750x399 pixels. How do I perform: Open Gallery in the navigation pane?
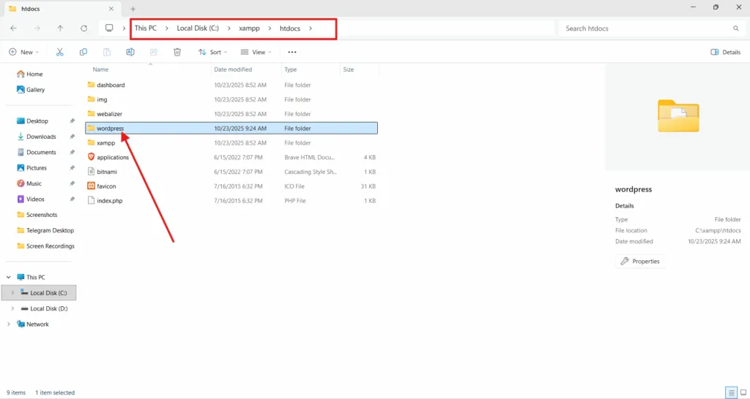pyautogui.click(x=31, y=90)
